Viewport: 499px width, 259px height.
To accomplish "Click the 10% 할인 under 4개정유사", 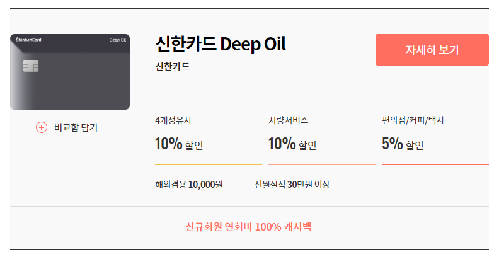I will [179, 144].
